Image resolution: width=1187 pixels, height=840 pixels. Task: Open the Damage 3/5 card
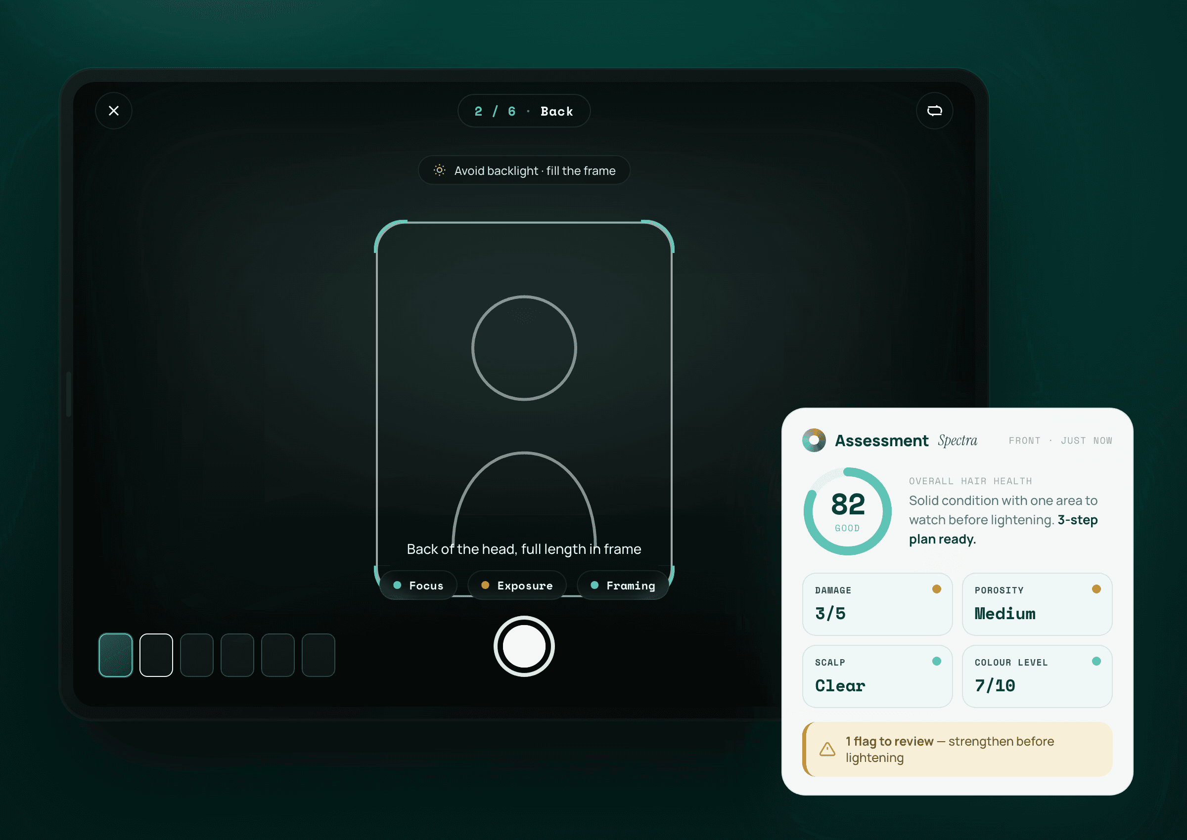coord(877,604)
